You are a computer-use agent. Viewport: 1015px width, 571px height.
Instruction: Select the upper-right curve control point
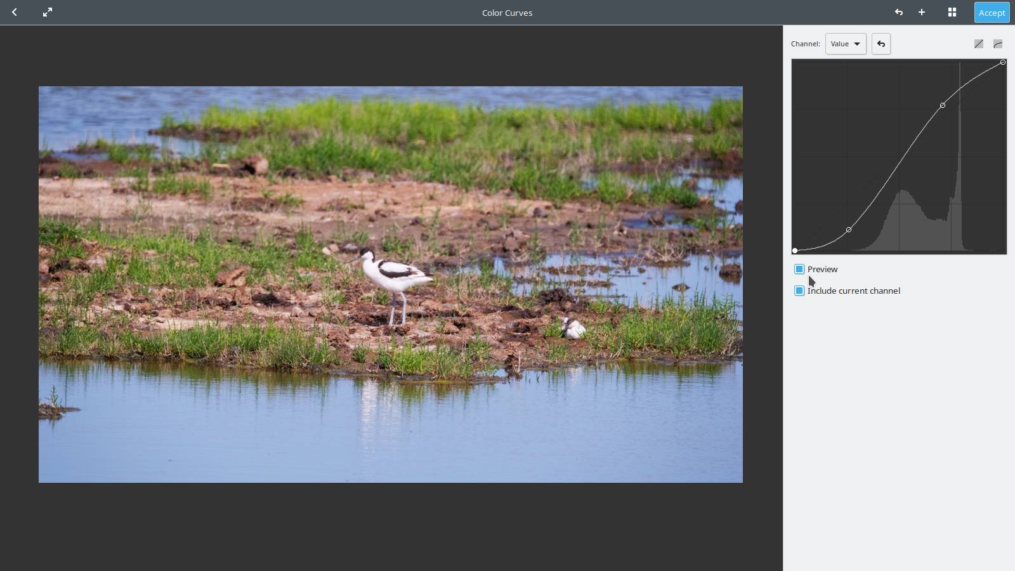pyautogui.click(x=943, y=105)
